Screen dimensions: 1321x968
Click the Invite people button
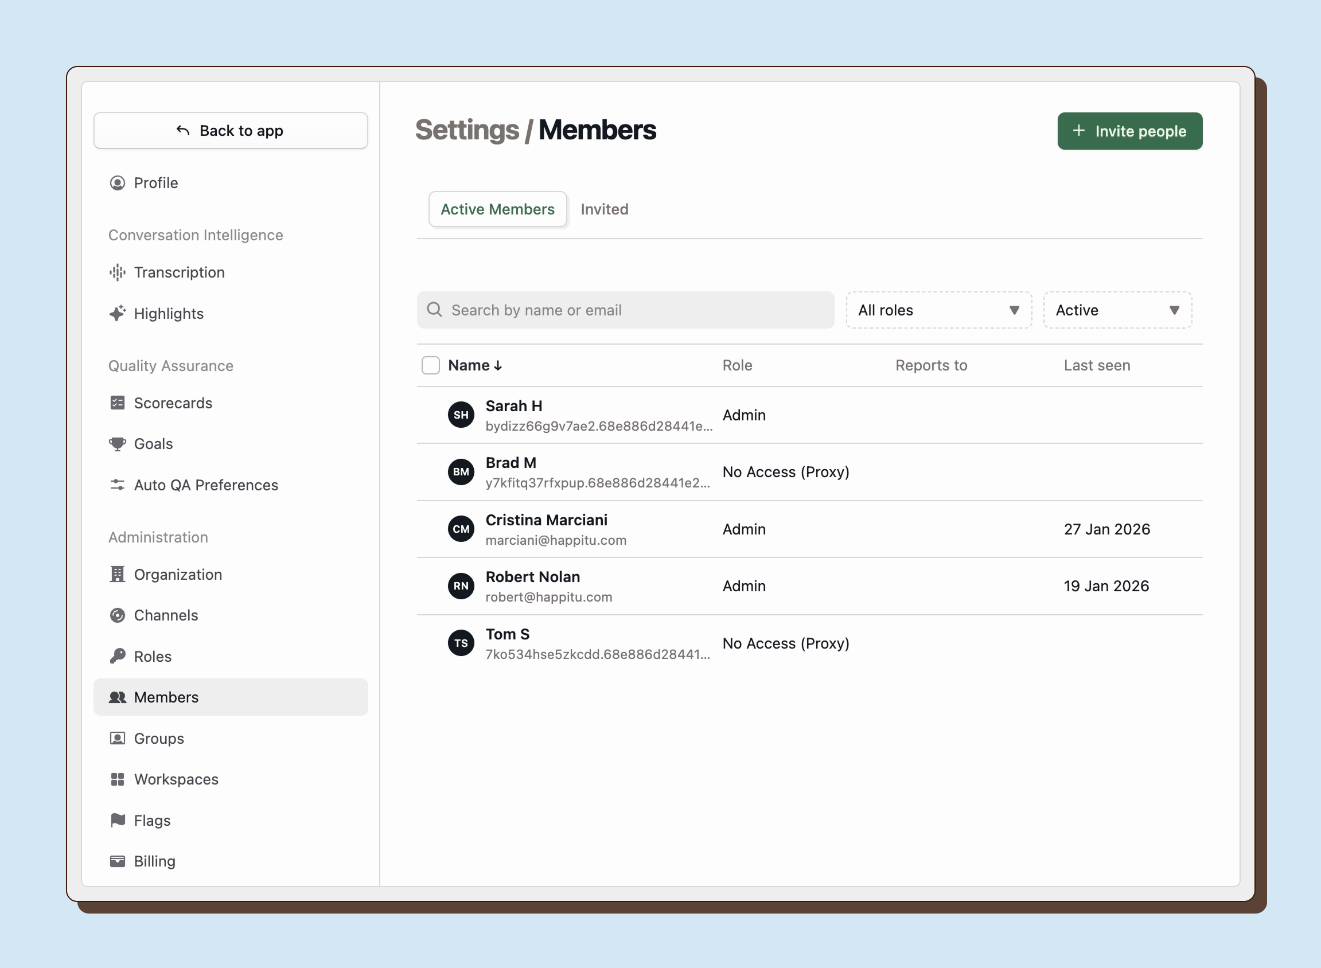click(1129, 131)
